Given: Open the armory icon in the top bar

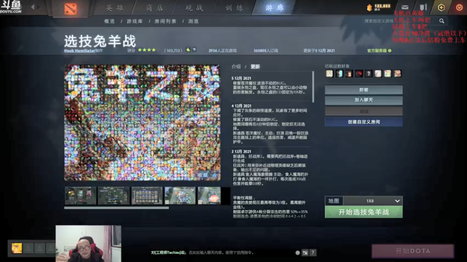Looking at the screenshot, I should (x=423, y=7).
